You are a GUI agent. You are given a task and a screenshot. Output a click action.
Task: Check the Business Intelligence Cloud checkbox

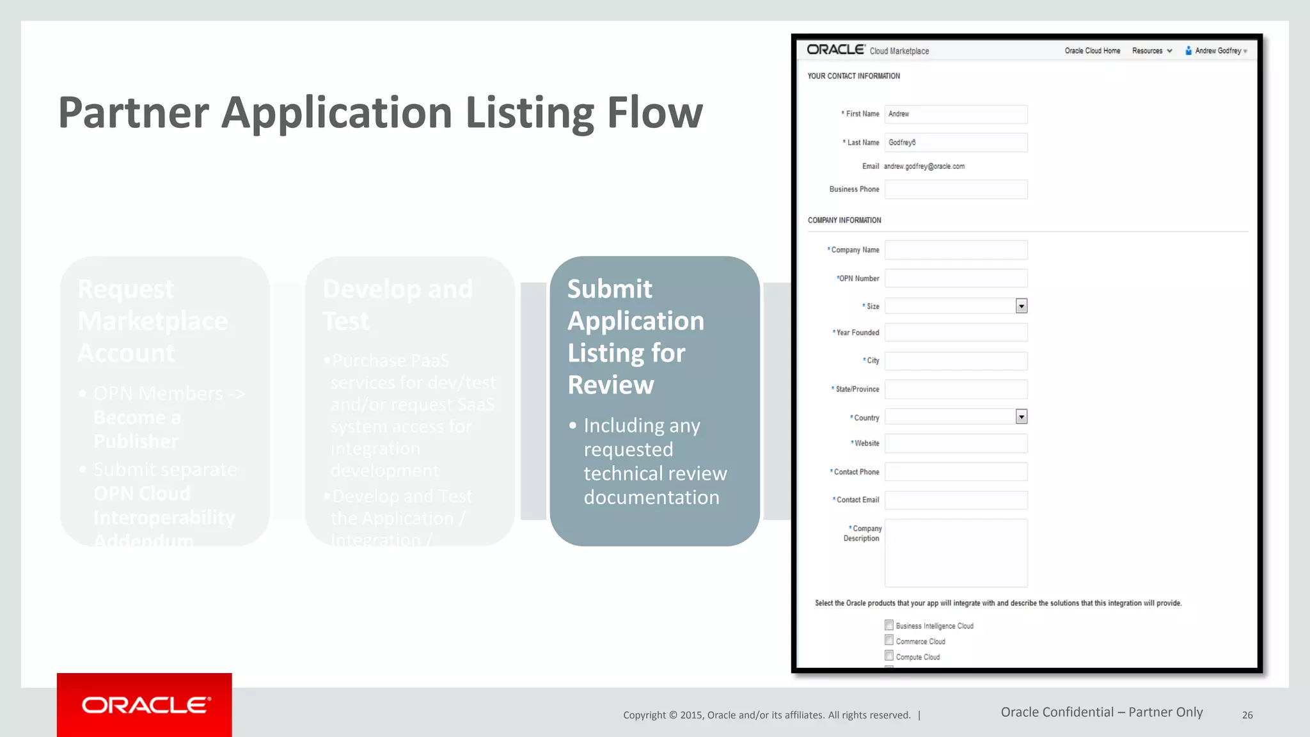[889, 625]
